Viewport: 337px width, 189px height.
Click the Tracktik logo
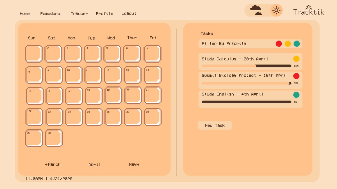click(x=309, y=10)
